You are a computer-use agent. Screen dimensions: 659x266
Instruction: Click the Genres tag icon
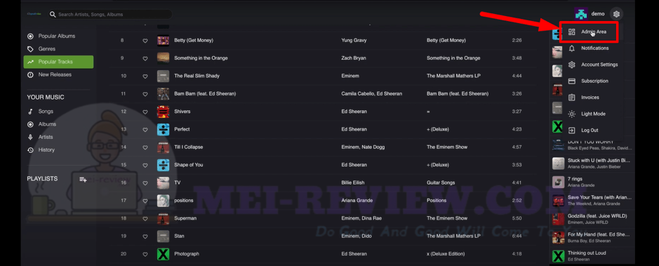tap(30, 48)
